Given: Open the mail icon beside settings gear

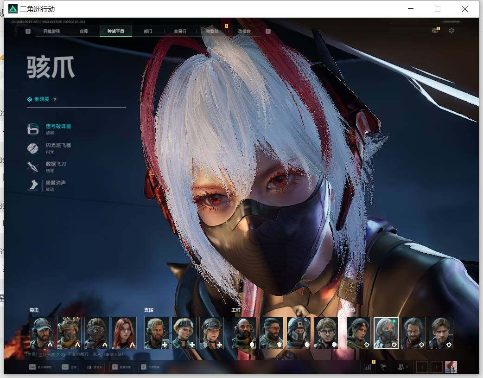Looking at the screenshot, I should pyautogui.click(x=435, y=31).
